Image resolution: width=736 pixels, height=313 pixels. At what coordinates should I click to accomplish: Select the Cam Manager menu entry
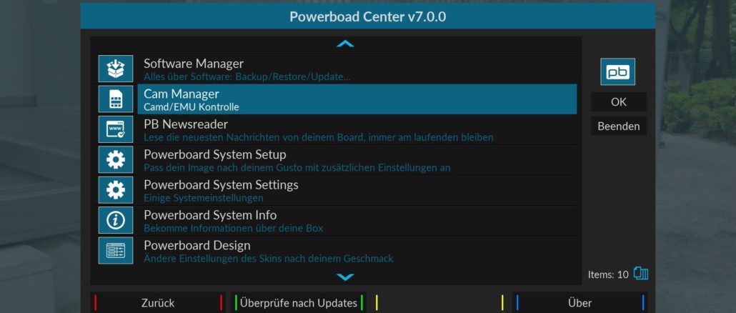(x=357, y=99)
